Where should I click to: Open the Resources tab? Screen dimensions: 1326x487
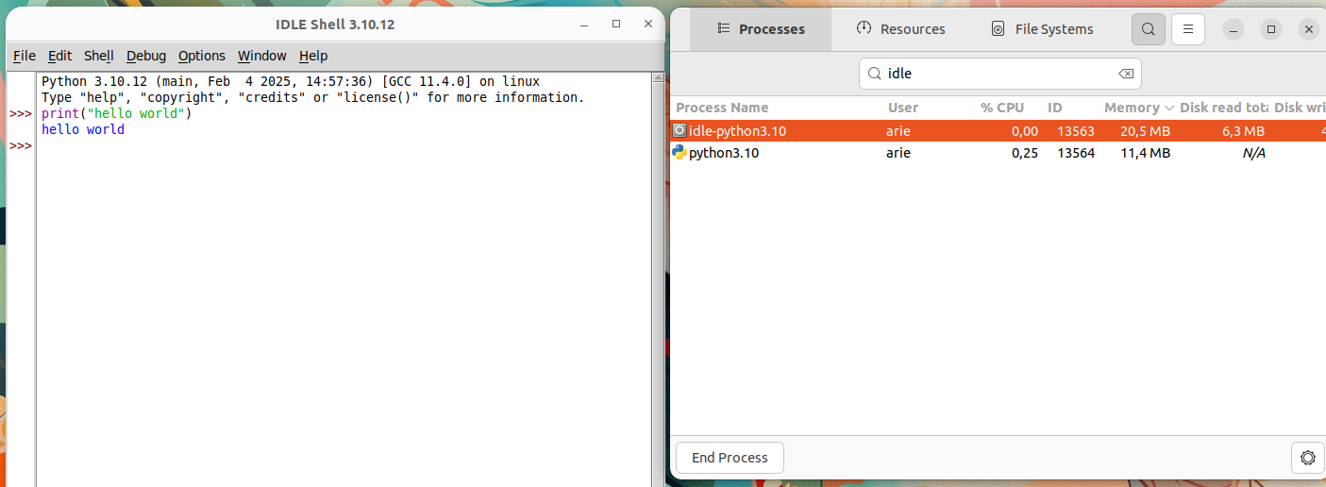click(900, 29)
